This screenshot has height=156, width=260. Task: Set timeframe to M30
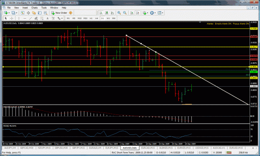pos(85,18)
